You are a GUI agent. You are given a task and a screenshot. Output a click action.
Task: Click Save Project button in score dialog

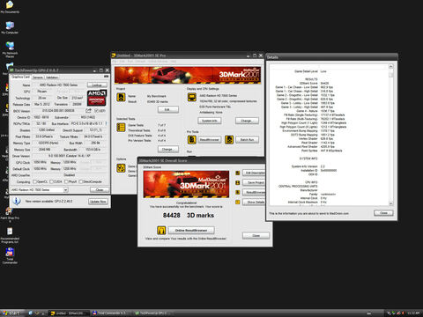(254, 182)
